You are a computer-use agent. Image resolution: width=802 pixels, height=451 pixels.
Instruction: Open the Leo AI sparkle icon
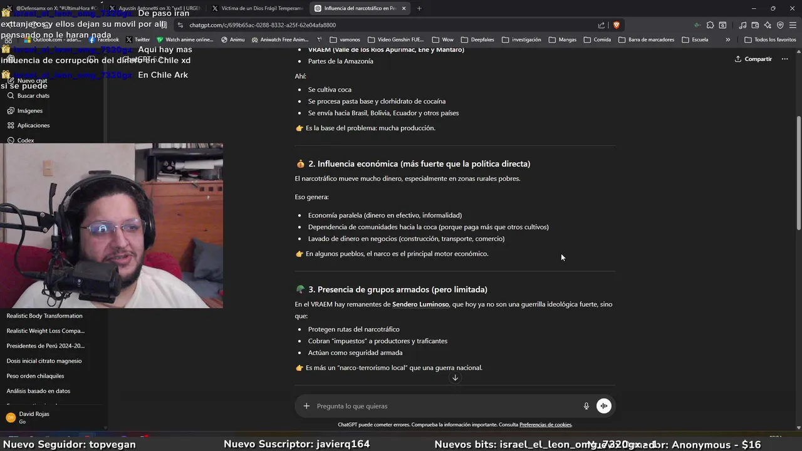[x=768, y=25]
